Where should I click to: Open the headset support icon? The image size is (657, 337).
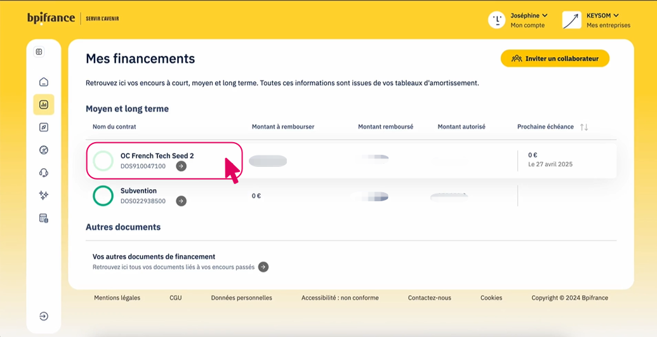click(44, 173)
